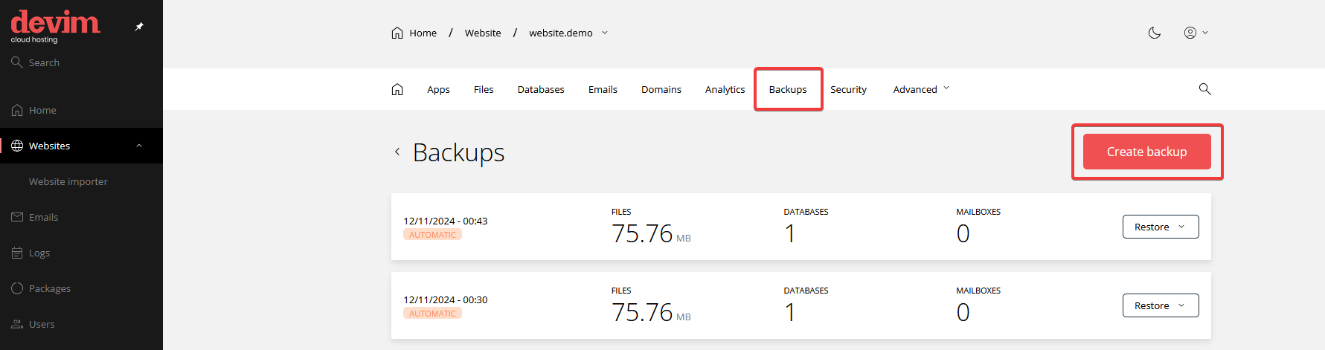Click the magnifier icon in tab bar

coord(1204,89)
